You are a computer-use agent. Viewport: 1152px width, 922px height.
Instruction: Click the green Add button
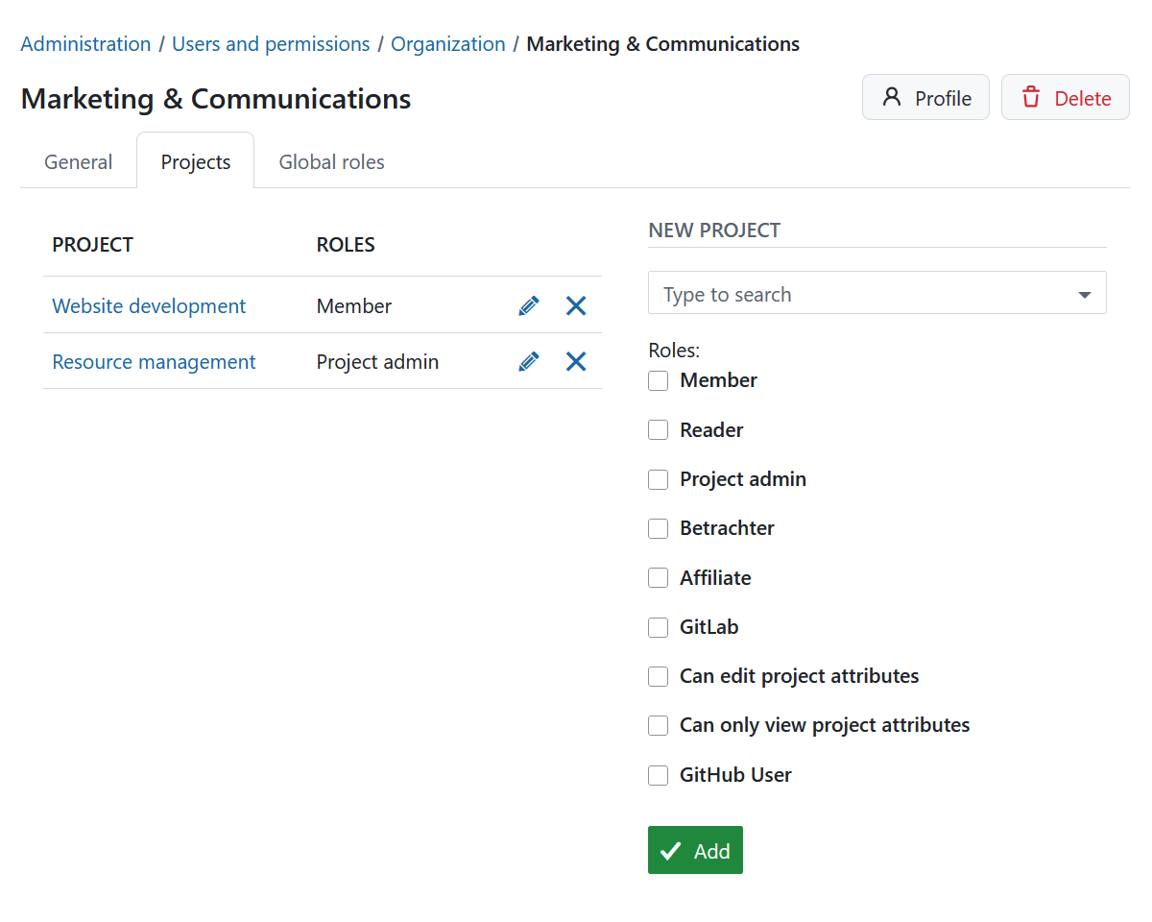(x=695, y=850)
